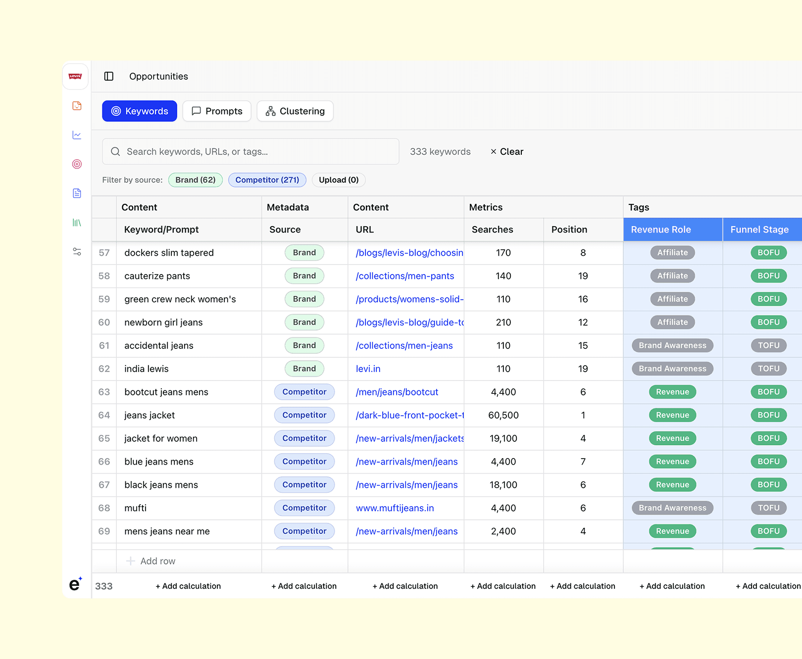Open the Levi's brand logo workspace

coord(75,76)
